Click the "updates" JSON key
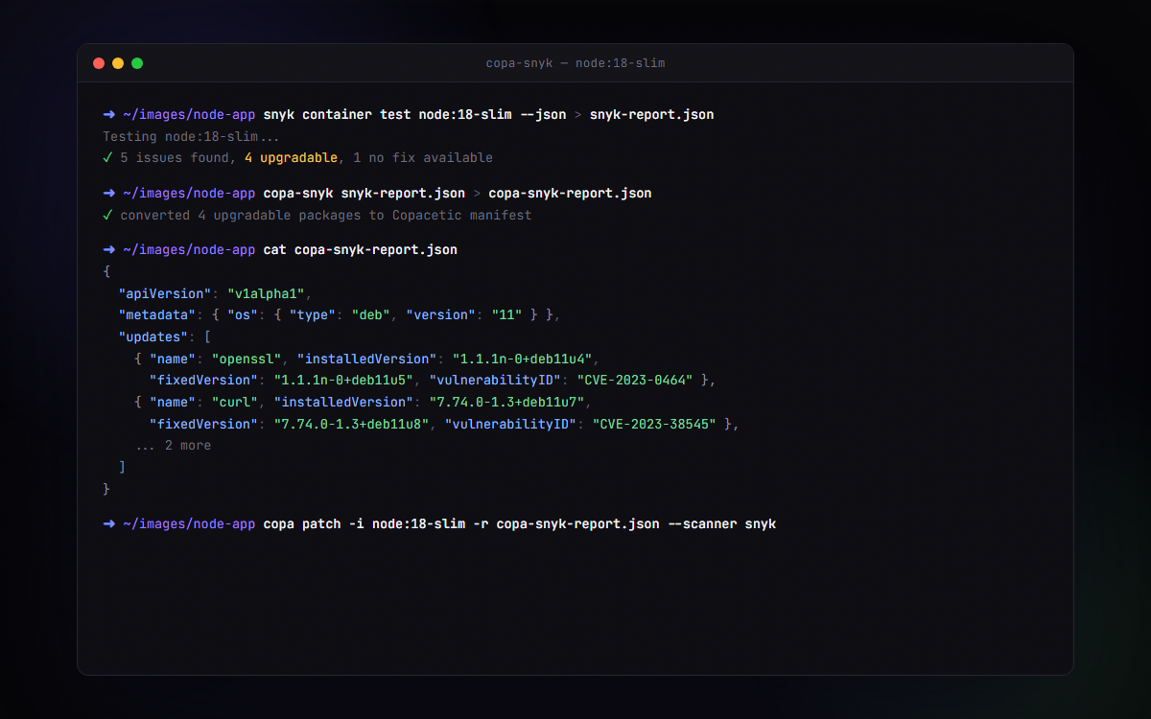The width and height of the screenshot is (1151, 719). tap(153, 337)
